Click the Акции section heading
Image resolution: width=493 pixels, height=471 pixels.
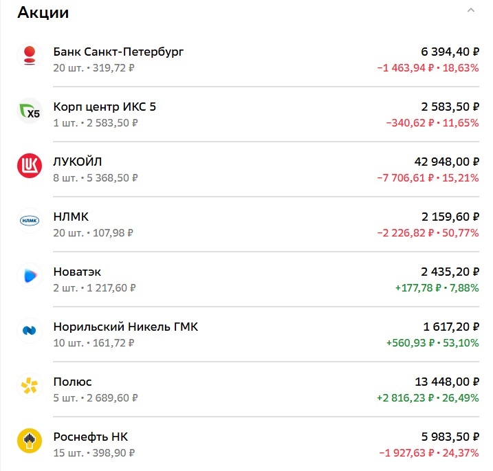43,12
